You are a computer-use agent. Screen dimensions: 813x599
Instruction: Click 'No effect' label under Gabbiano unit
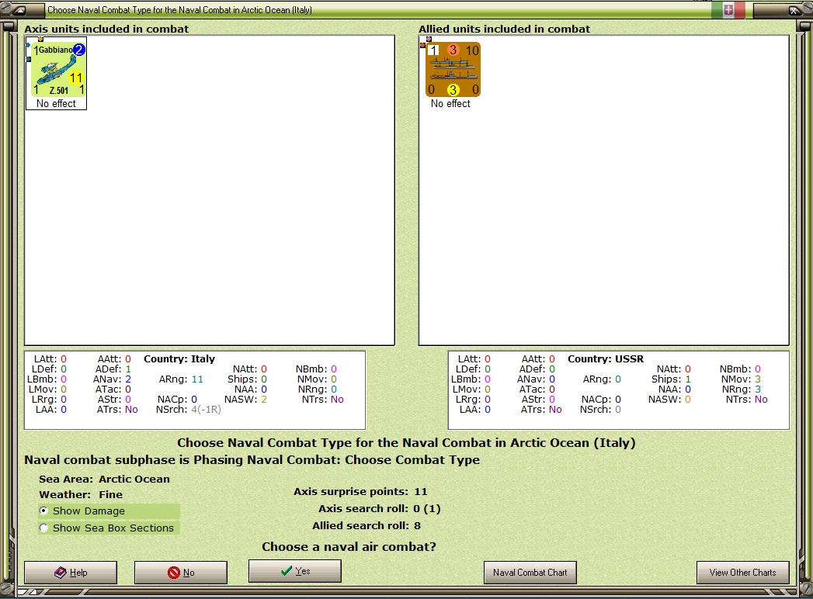tap(56, 104)
